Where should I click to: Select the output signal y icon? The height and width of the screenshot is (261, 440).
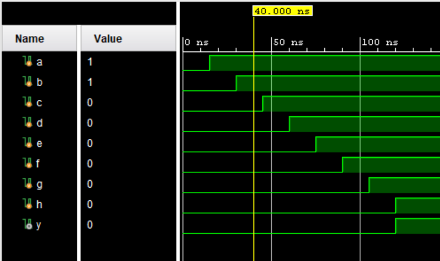coord(27,225)
